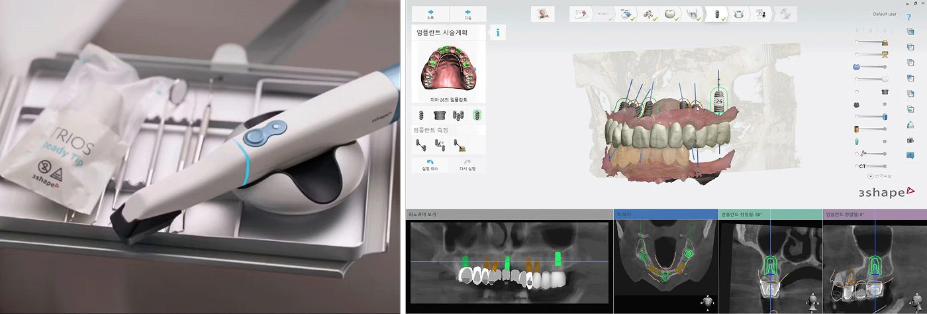Image resolution: width=927 pixels, height=314 pixels.
Task: Click the 다음 (next) button
Action: tap(467, 14)
